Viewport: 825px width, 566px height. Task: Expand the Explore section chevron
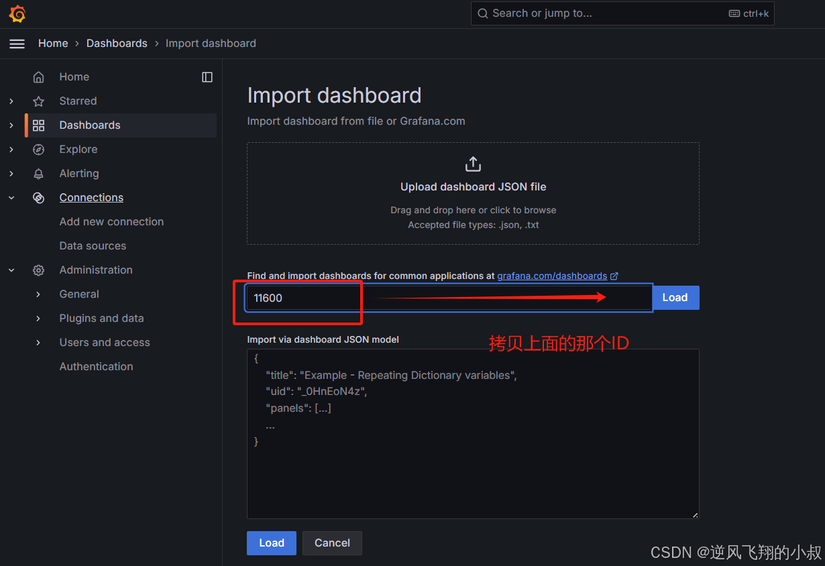pos(11,150)
